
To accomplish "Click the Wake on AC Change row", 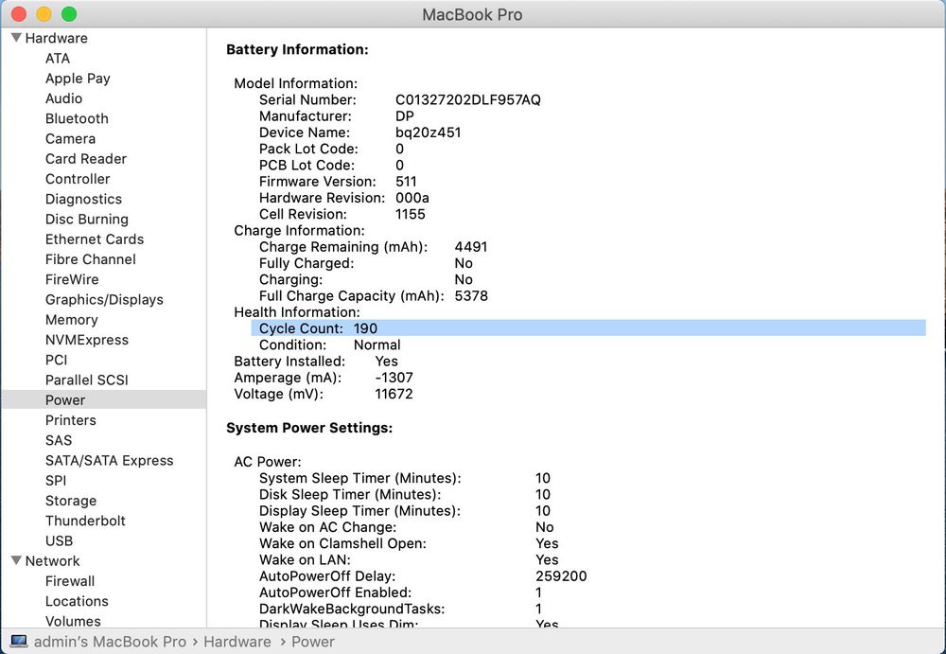I will tap(406, 527).
